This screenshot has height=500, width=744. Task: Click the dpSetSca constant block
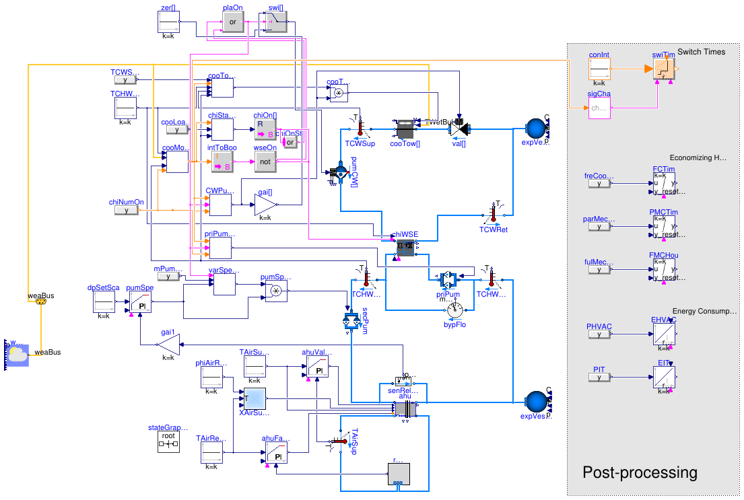coord(104,302)
